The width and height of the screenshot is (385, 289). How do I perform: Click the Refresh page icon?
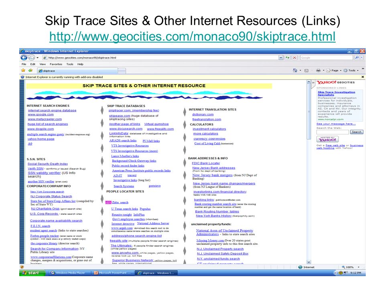pyautogui.click(x=287, y=57)
